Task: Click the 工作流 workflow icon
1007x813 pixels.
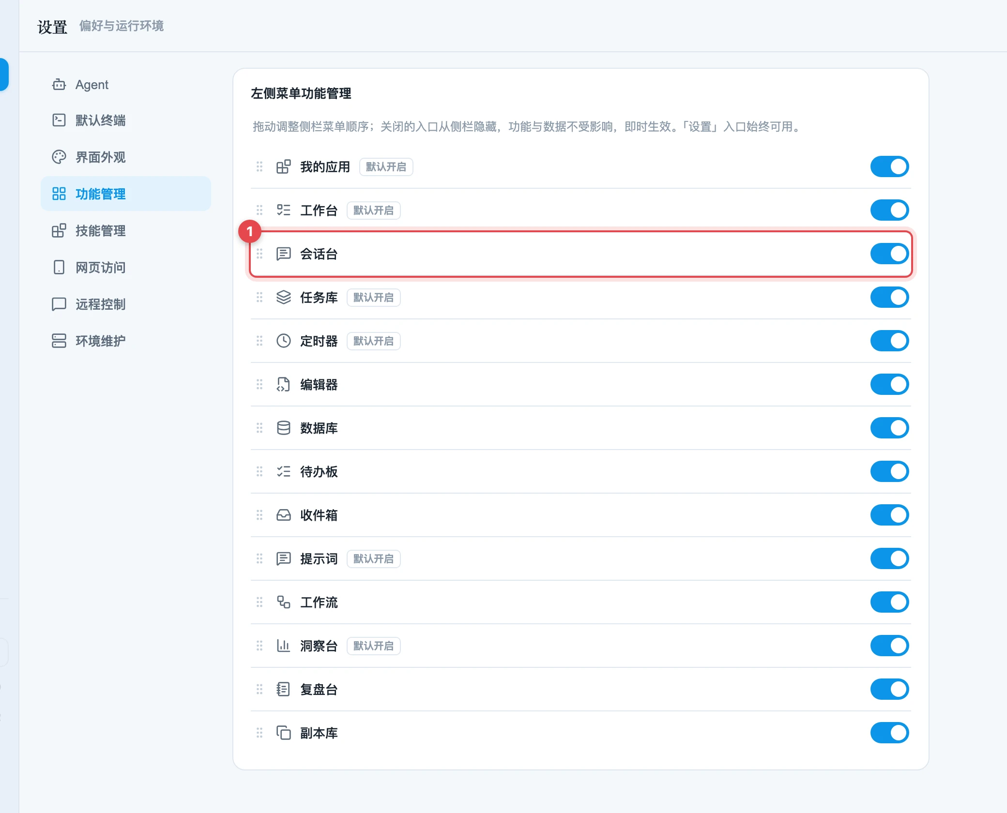Action: (283, 602)
